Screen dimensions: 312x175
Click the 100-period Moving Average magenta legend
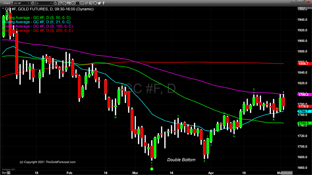click(x=37, y=26)
